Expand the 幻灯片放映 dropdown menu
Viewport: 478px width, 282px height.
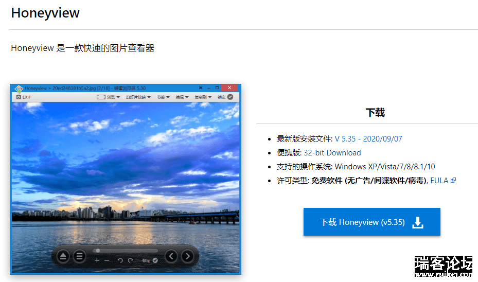pyautogui.click(x=138, y=97)
